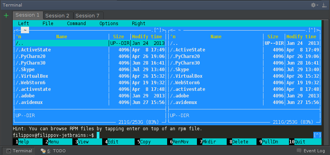Click the left panel 211G/253G (83%) status
This screenshot has width=330, height=155.
tap(138, 122)
